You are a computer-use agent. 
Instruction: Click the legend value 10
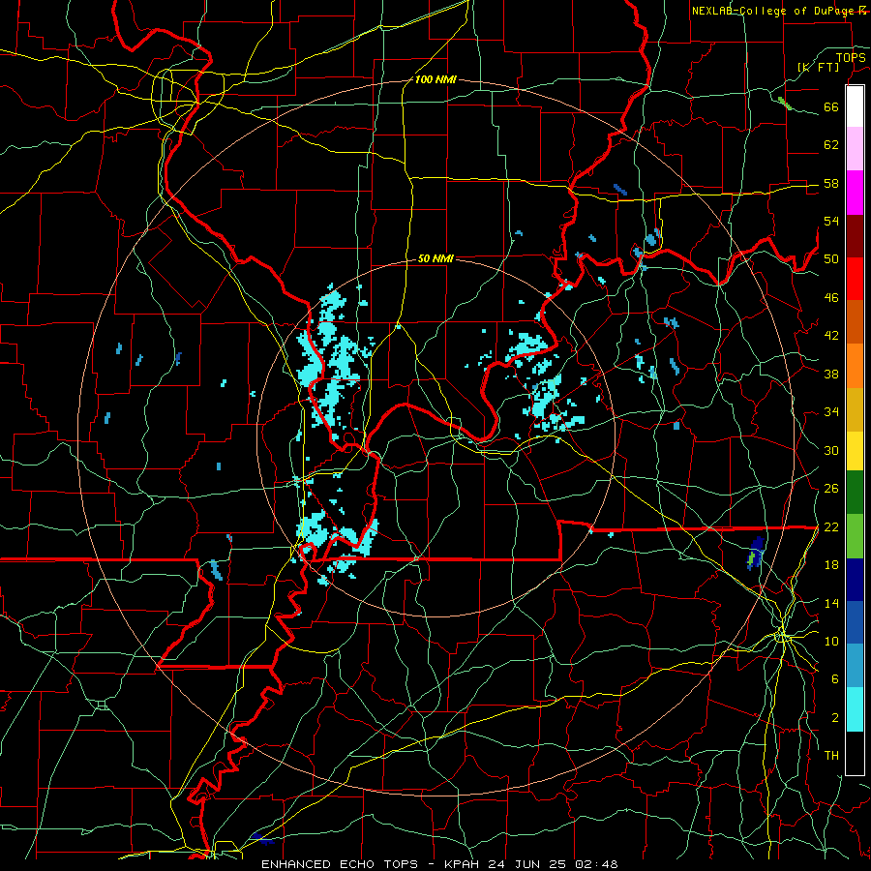point(831,641)
